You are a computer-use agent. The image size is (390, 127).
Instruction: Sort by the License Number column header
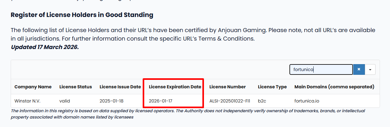pos(228,87)
